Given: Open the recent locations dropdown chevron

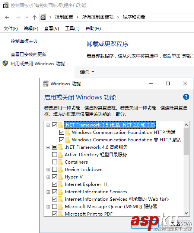Looking at the screenshot, I should click(27, 17).
